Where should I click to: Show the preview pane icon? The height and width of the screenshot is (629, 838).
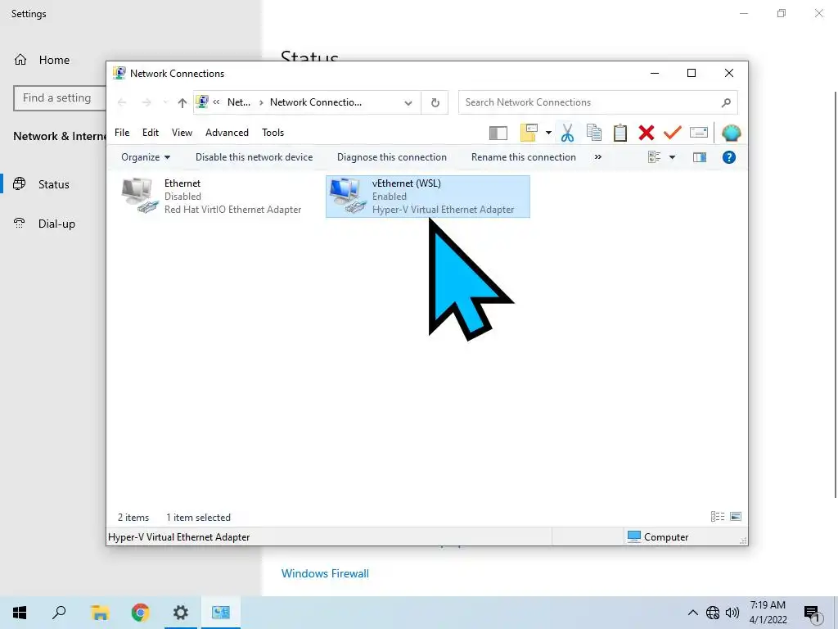click(700, 157)
